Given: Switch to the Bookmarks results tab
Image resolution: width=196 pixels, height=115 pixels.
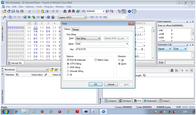Looking at the screenshot, I should [150, 101].
